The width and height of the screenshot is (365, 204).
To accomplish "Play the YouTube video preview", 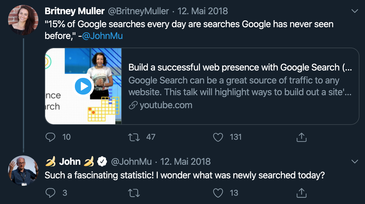I will click(x=83, y=86).
